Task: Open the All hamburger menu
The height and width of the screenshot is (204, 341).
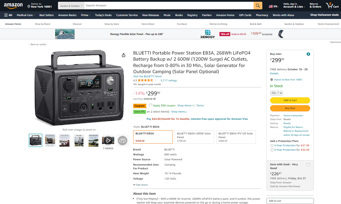Action: coord(8,15)
